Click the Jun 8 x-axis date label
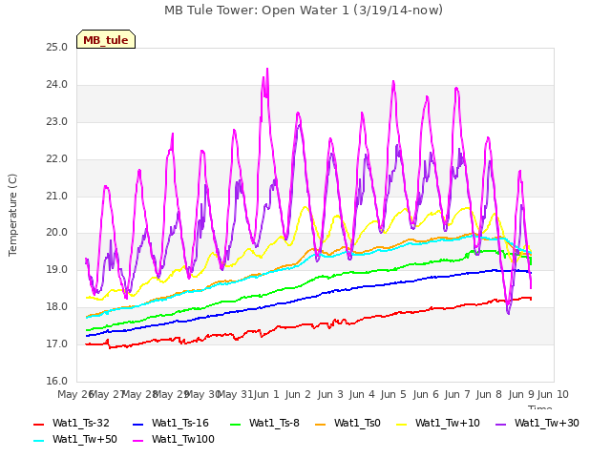The height and width of the screenshot is (458, 611). [489, 394]
